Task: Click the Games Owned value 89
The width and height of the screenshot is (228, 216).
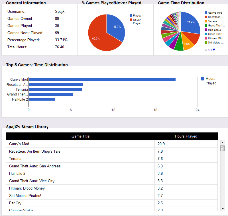Action: pyautogui.click(x=57, y=18)
